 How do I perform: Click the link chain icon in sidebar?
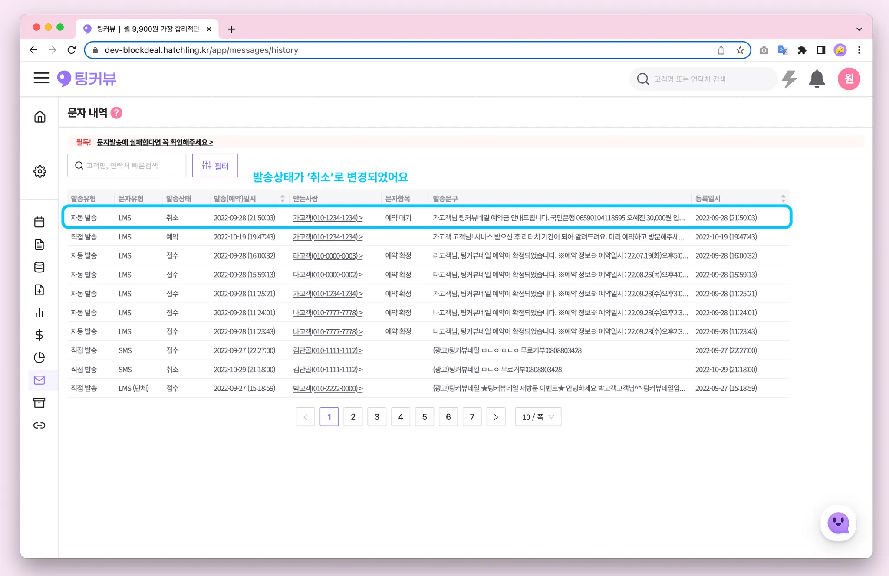click(40, 425)
